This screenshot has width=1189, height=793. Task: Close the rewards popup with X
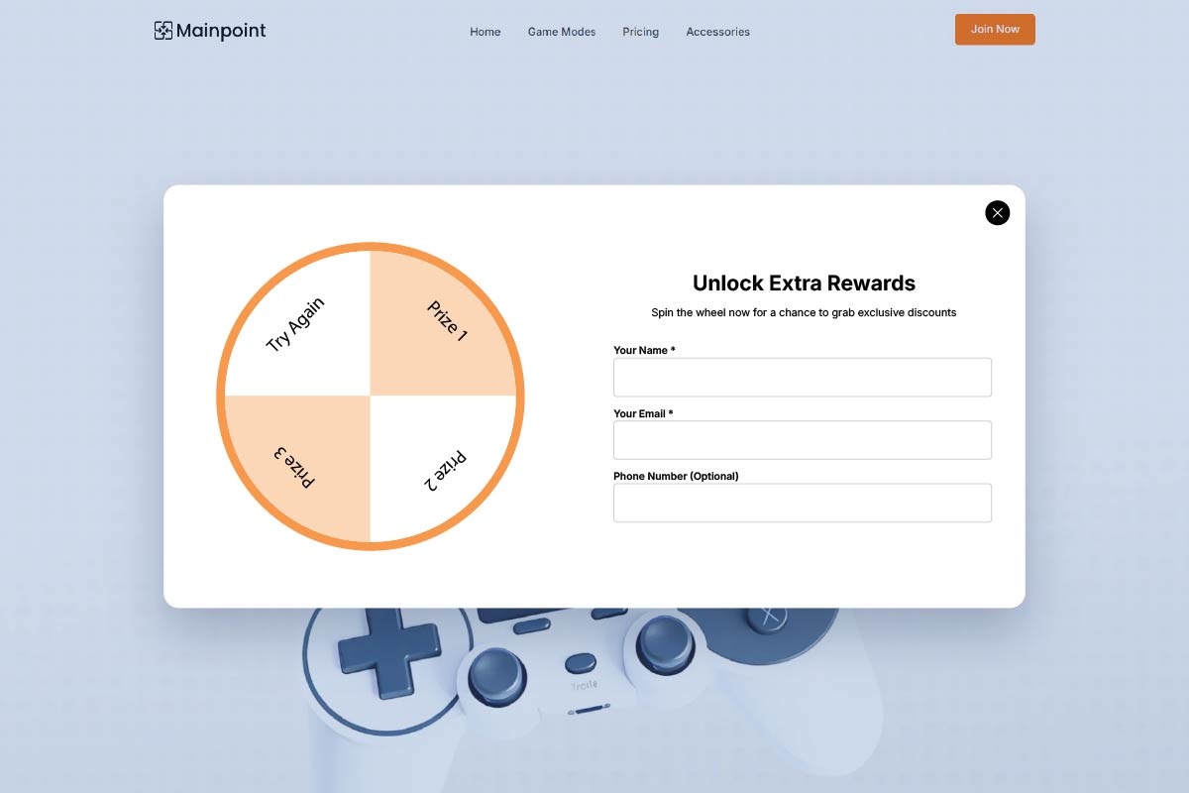pos(997,213)
